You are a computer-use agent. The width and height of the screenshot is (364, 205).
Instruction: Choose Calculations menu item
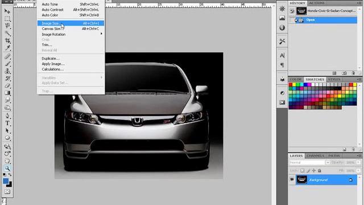71,69
